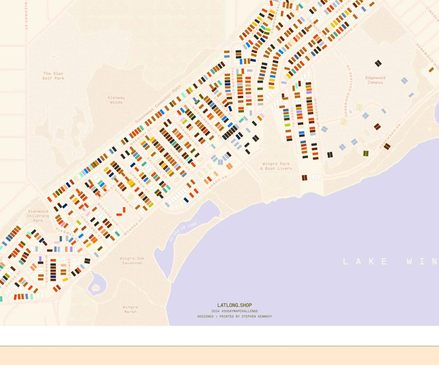Click Wingra Park & Boat Livery label

pos(276,166)
